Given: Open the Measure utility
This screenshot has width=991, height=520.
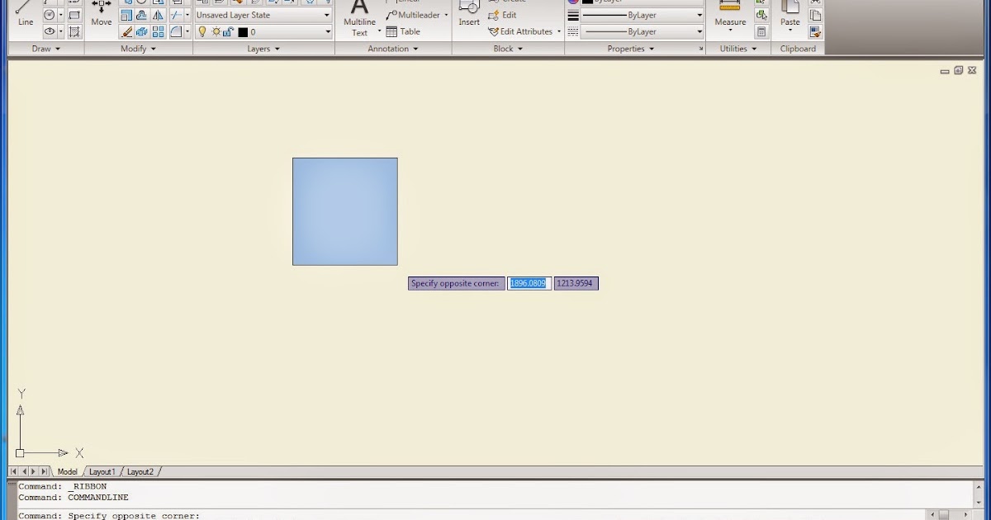Looking at the screenshot, I should coord(730,15).
